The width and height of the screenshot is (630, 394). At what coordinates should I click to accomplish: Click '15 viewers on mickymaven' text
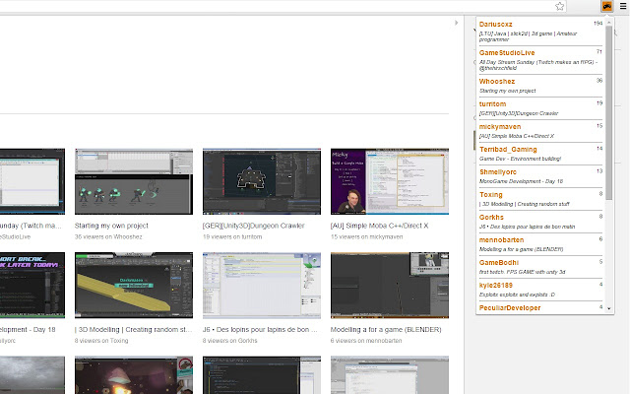(366, 236)
